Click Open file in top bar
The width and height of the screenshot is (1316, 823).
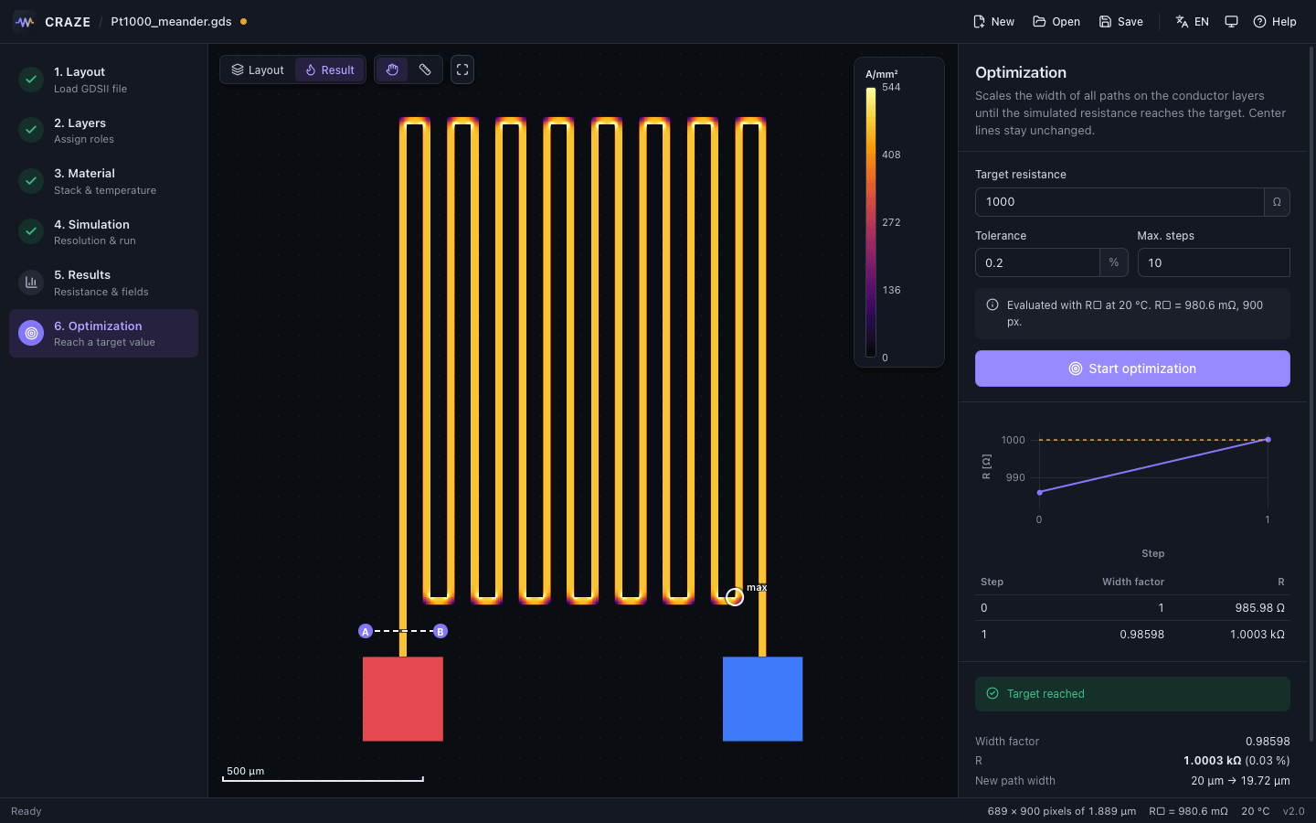click(x=1056, y=21)
